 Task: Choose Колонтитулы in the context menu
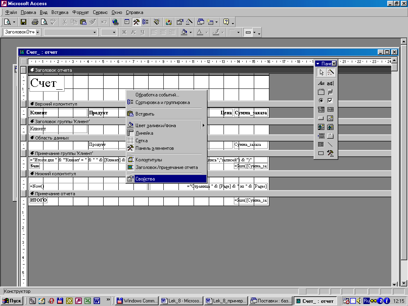click(x=167, y=160)
